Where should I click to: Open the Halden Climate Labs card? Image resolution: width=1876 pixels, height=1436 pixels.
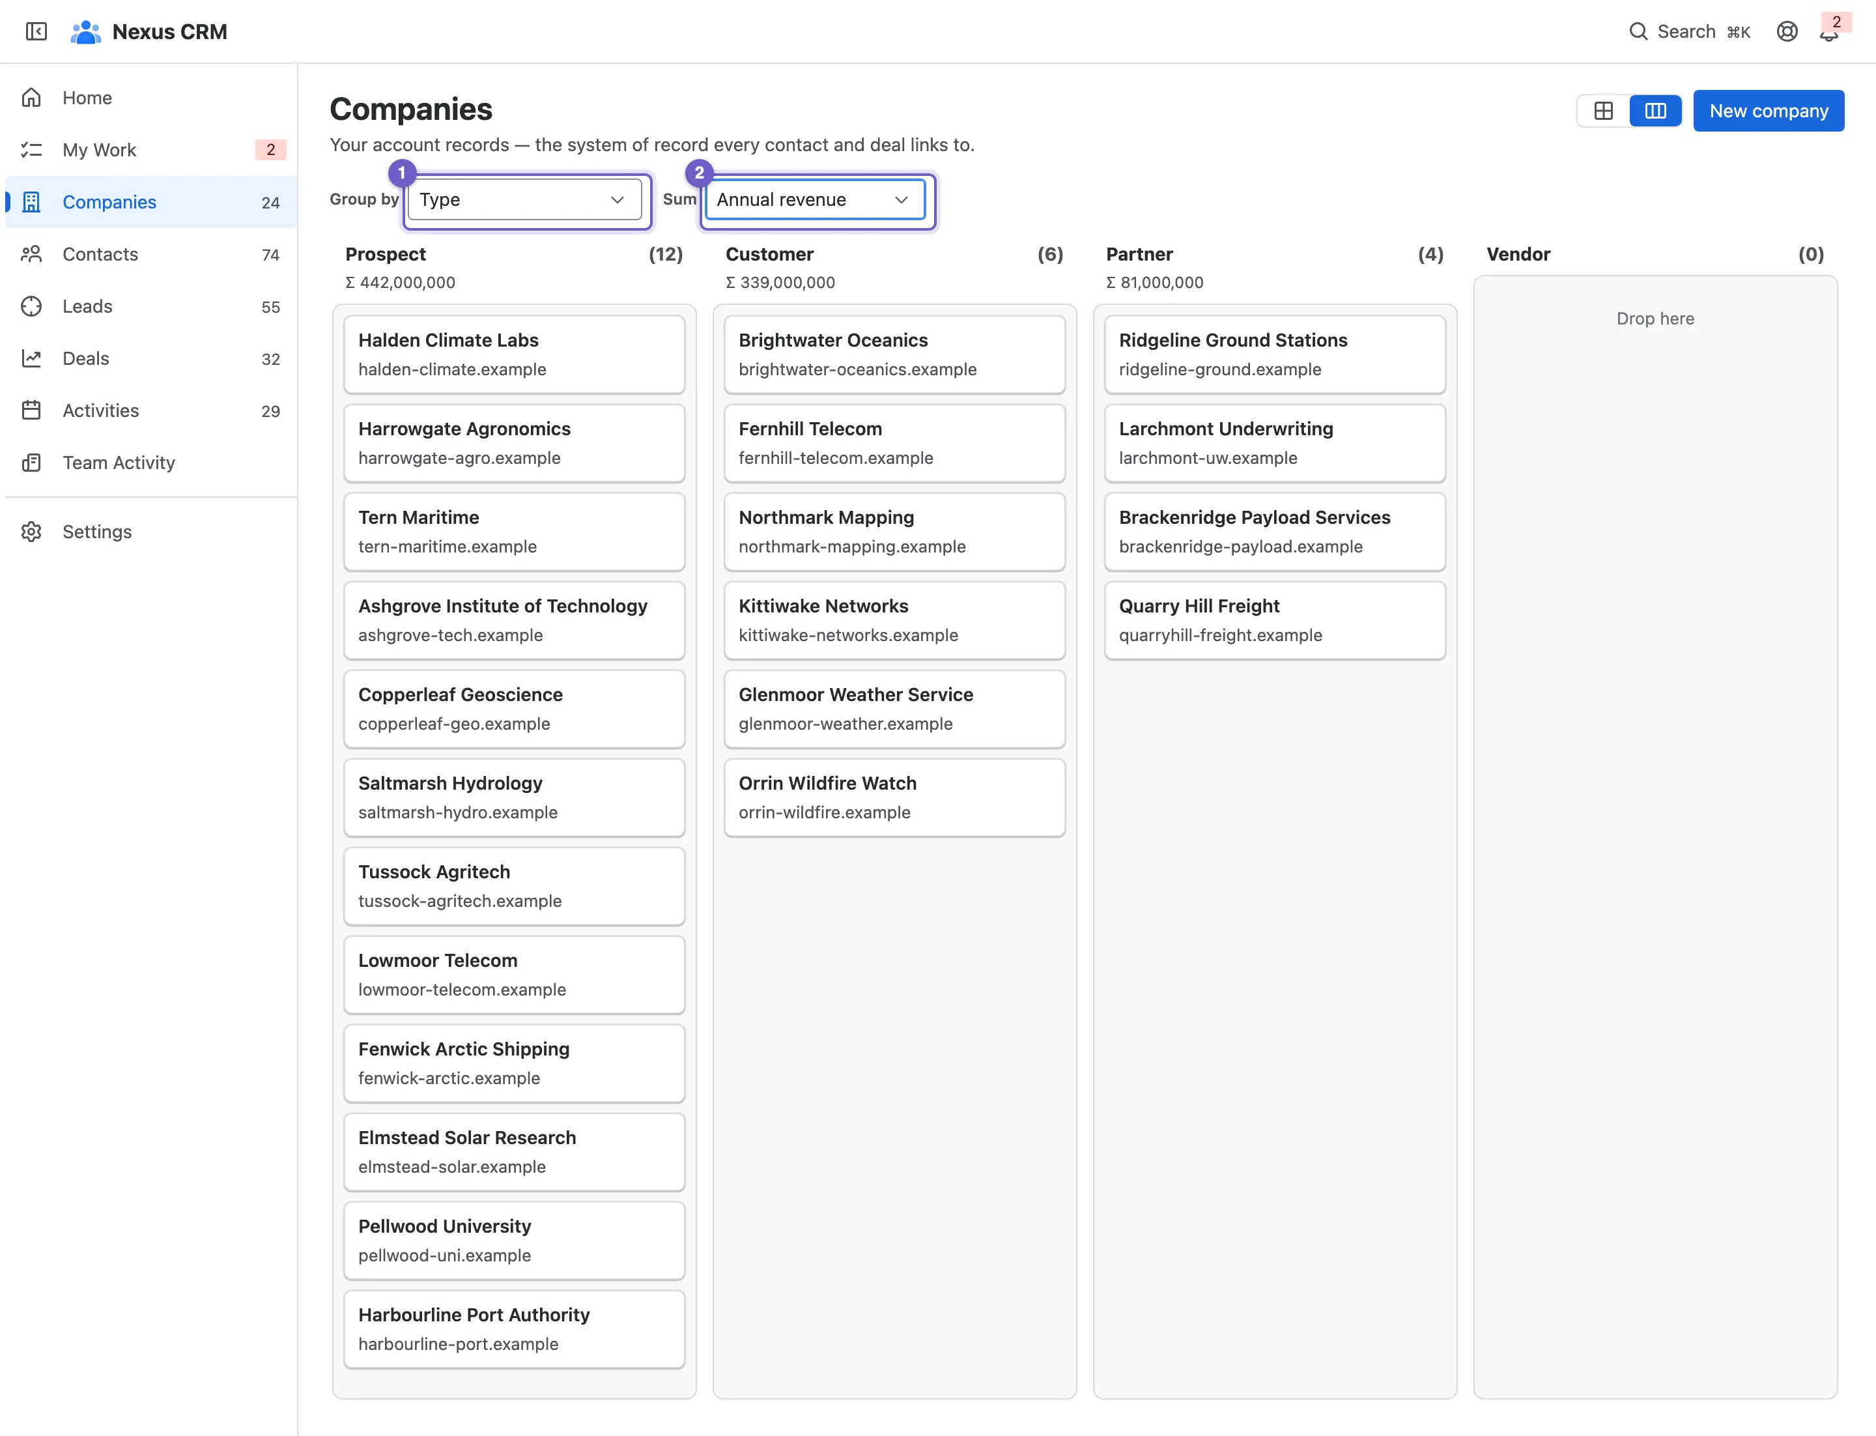[515, 354]
